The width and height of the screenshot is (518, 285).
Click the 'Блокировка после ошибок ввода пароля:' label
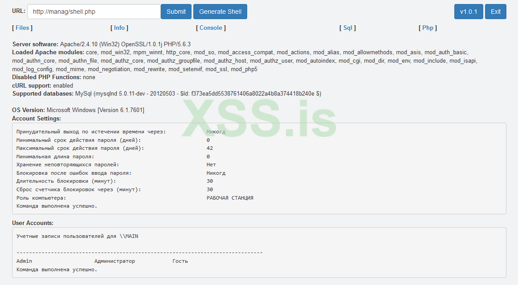click(x=74, y=173)
